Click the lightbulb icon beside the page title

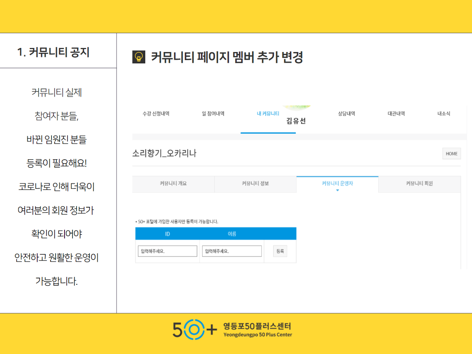click(x=138, y=57)
